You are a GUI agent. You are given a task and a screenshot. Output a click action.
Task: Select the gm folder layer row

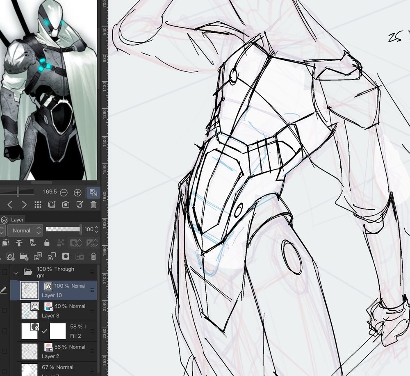(x=54, y=272)
